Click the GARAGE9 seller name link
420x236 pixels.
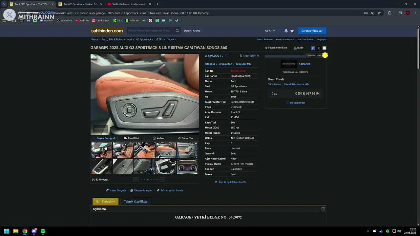pyautogui.click(x=304, y=64)
